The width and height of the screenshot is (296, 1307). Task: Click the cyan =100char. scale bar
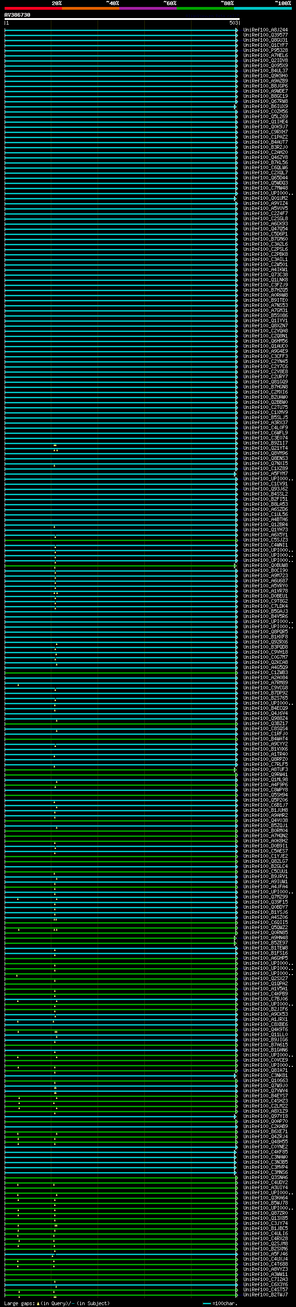coord(207,1303)
